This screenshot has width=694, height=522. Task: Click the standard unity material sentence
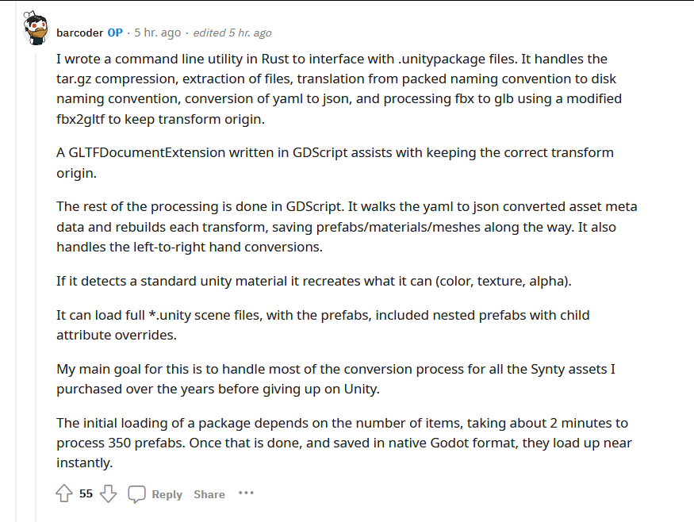pos(314,281)
